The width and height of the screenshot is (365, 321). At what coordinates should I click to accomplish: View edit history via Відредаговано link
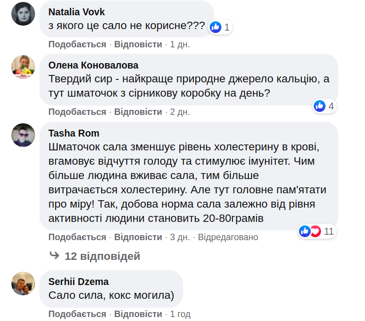(x=228, y=237)
